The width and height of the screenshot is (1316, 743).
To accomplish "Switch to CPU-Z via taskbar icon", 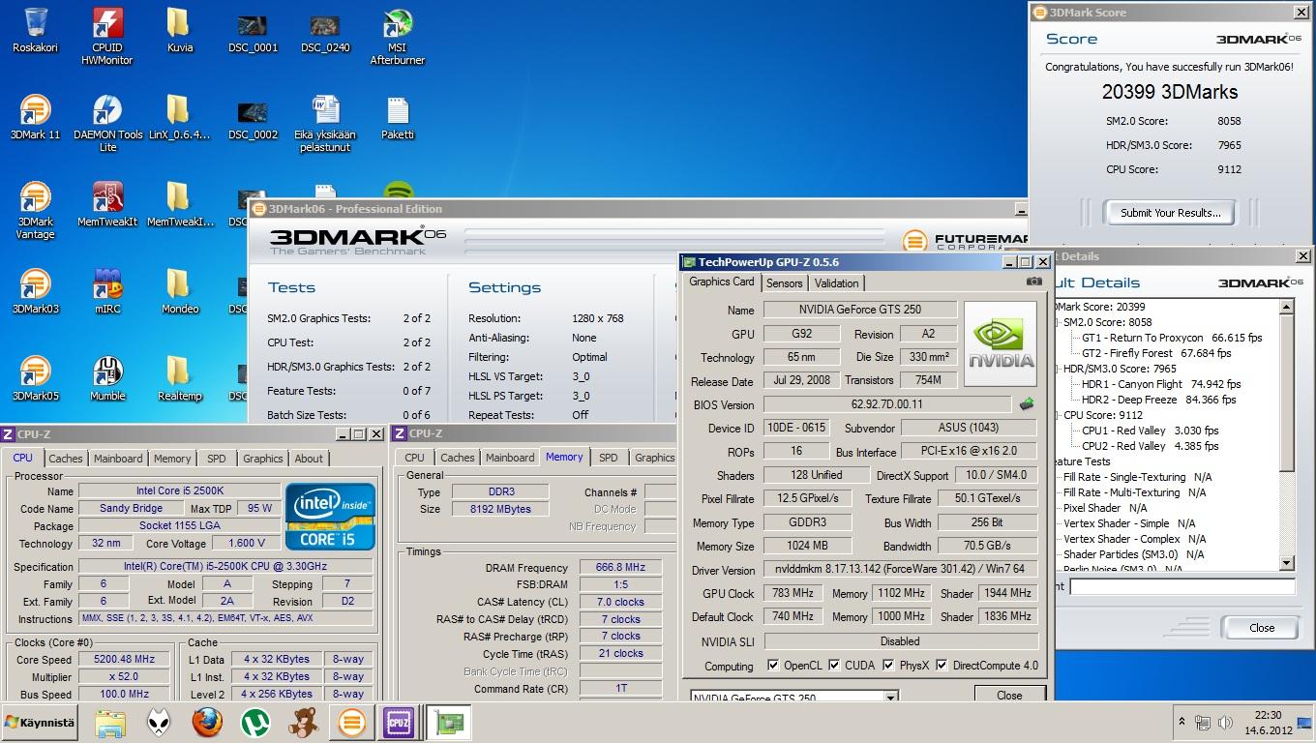I will click(x=399, y=723).
